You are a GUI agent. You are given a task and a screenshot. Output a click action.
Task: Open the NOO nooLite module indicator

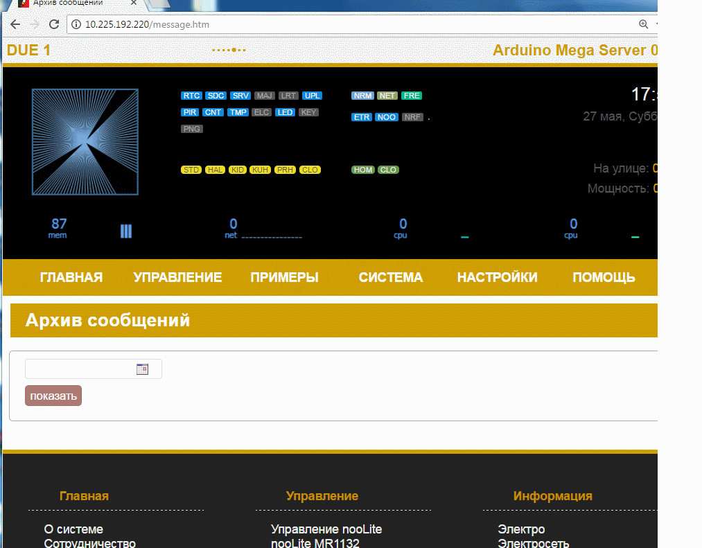click(x=387, y=117)
